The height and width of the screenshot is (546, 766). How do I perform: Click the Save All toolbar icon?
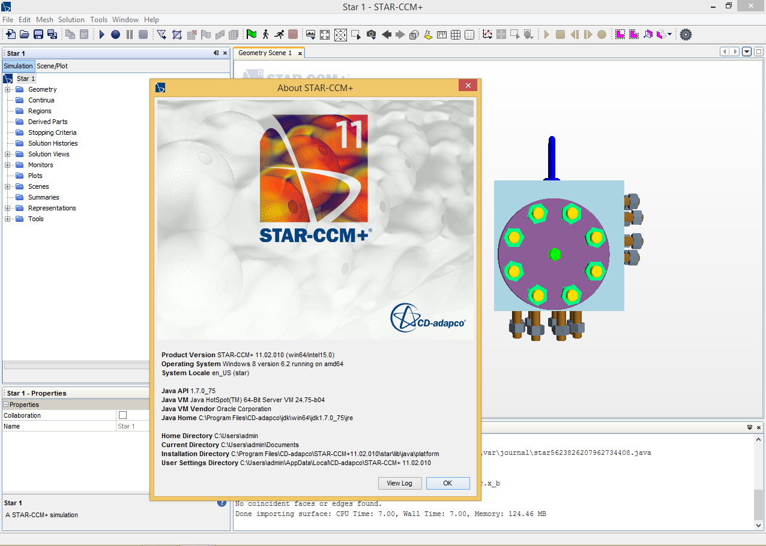coord(52,35)
